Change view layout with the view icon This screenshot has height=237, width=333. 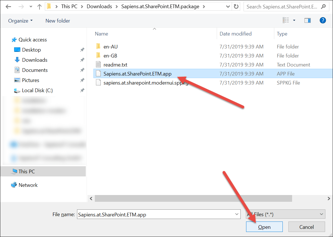(286, 20)
